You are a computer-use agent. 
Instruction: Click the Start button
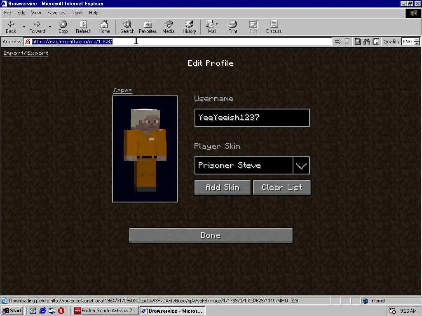point(12,311)
